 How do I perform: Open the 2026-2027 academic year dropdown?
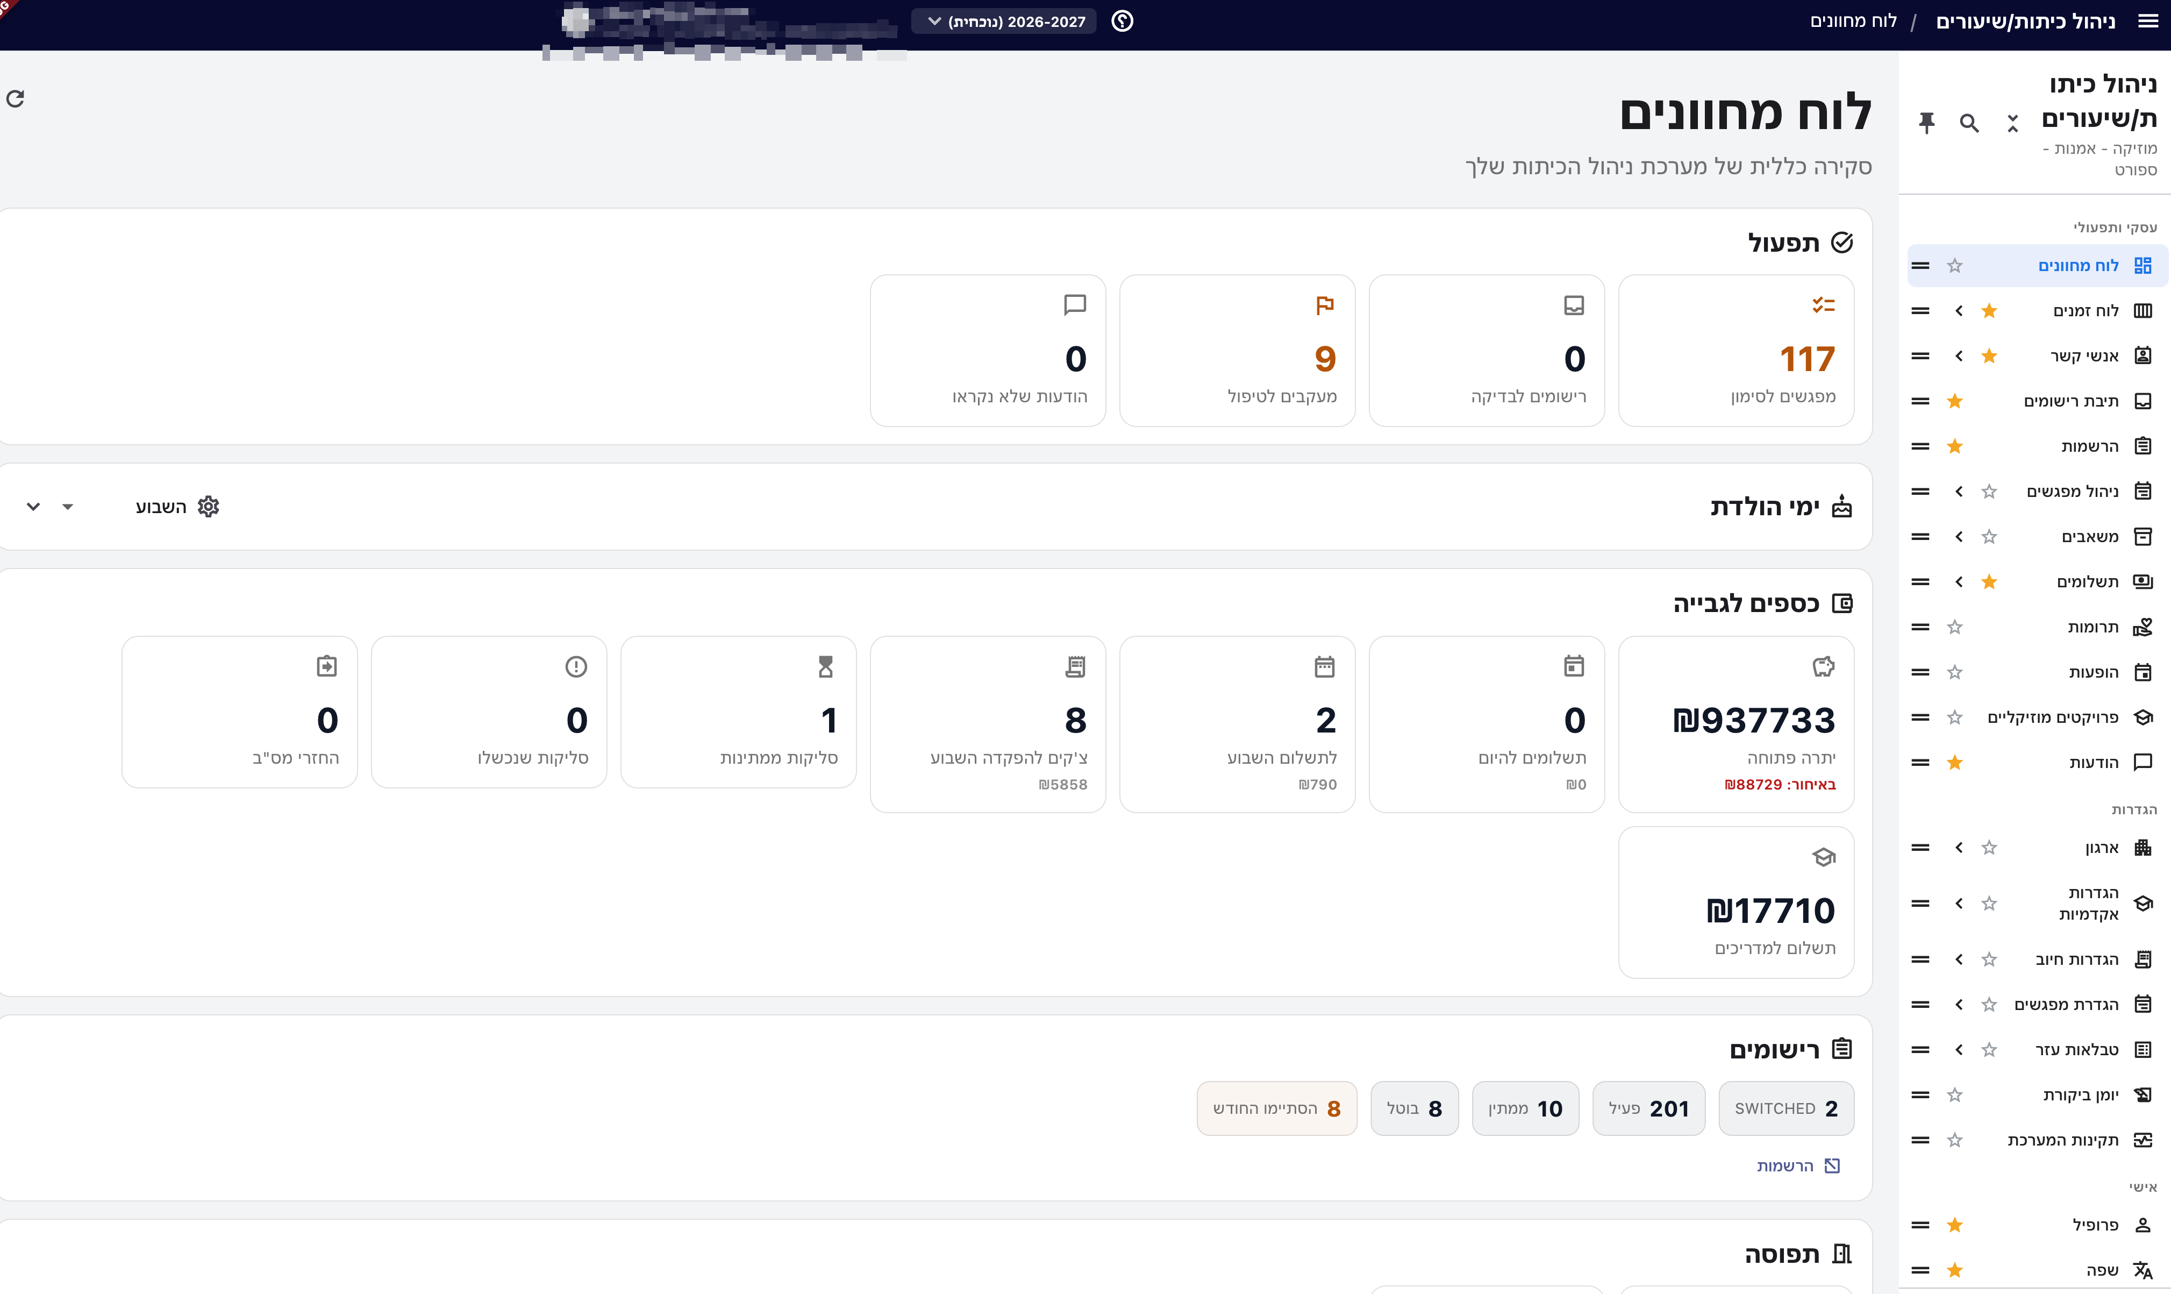[x=1004, y=21]
